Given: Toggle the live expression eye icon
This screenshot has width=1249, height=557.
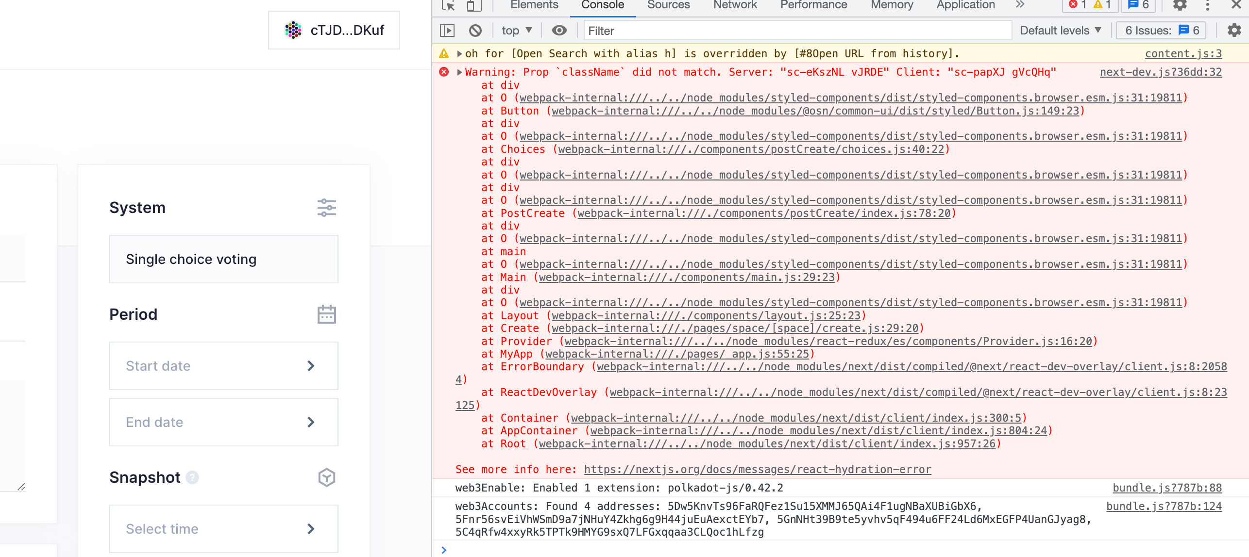Looking at the screenshot, I should [559, 30].
